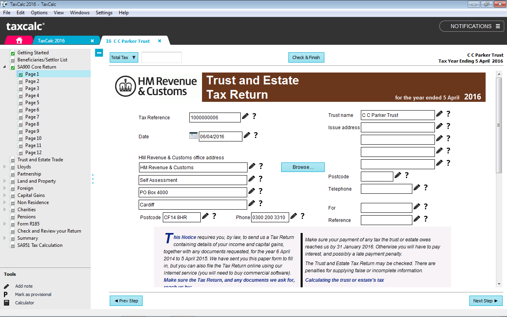Click the home icon tab

(19, 40)
